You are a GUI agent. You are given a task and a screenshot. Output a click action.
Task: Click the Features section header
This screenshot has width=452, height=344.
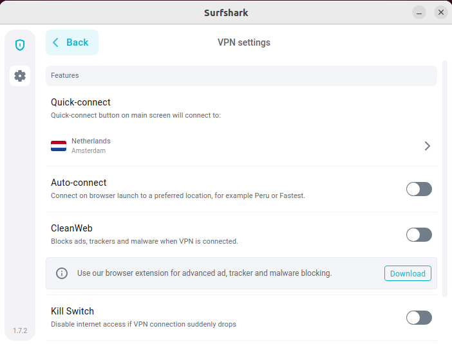241,76
